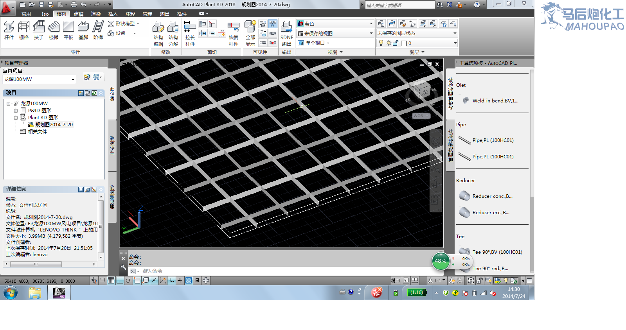Collapse the 龙源100MW tree root node
Screen dimensions: 626x330
[x=8, y=104]
